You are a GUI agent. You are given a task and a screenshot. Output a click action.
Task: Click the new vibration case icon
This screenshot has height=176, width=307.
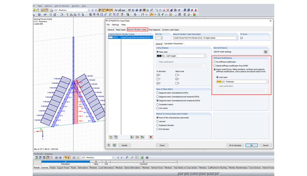coord(110,137)
